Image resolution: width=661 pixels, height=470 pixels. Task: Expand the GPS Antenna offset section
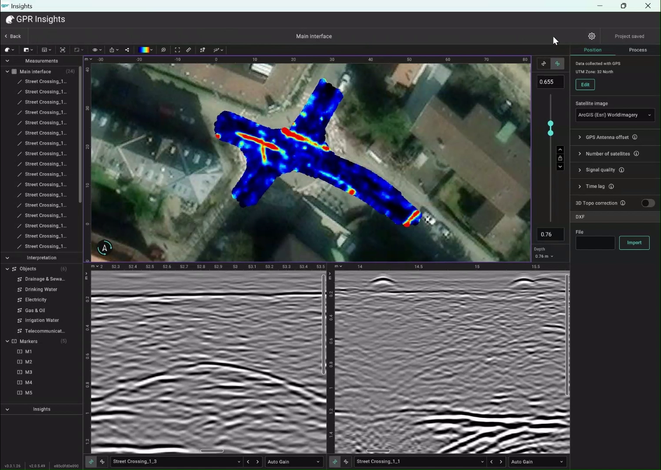[607, 137]
